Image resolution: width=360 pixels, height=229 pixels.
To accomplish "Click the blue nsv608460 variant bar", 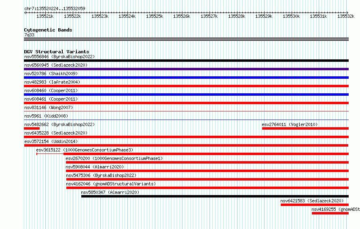I will point(186,95).
